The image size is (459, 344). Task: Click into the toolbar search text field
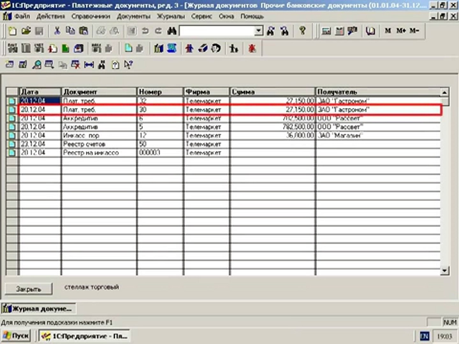click(217, 31)
